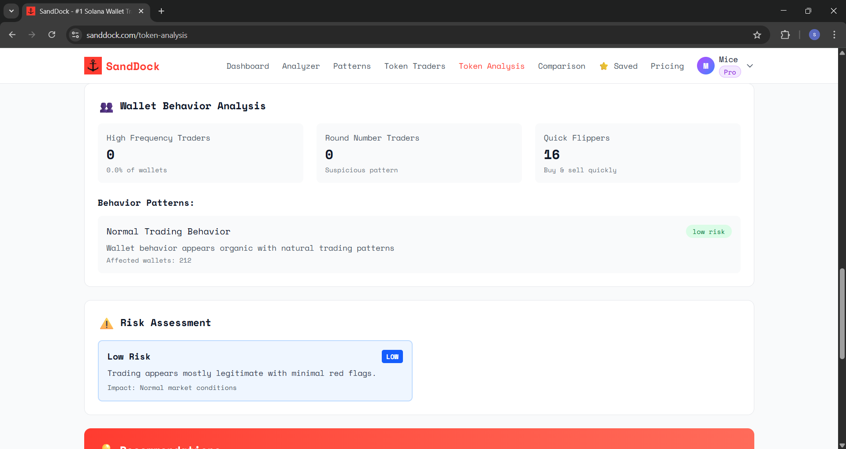Open a new browser tab
The width and height of the screenshot is (846, 449).
coord(161,11)
